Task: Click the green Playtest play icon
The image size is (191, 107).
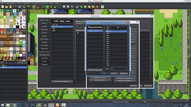Action: click(102, 7)
